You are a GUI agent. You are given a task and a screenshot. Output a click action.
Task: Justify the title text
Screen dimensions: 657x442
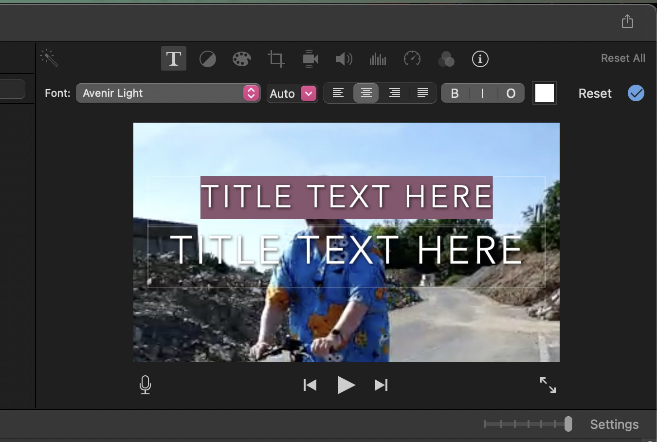tap(422, 93)
